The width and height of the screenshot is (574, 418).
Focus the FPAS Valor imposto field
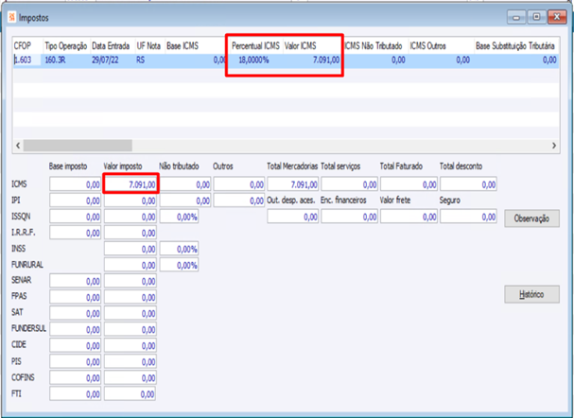coord(130,297)
